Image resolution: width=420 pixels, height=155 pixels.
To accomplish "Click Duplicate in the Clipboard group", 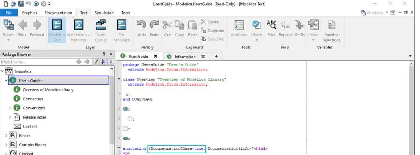I will pyautogui.click(x=212, y=30).
